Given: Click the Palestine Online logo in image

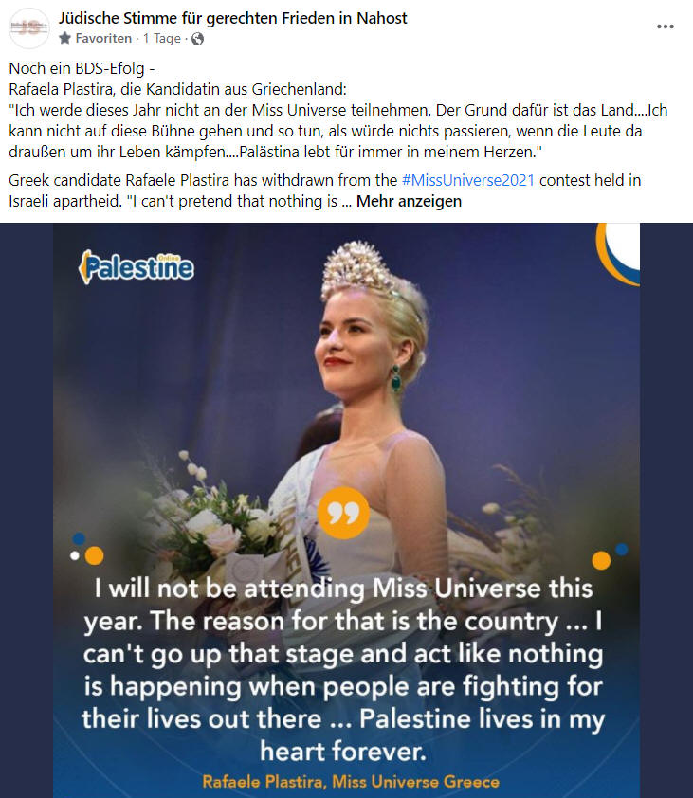Looking at the screenshot, I should pyautogui.click(x=137, y=266).
